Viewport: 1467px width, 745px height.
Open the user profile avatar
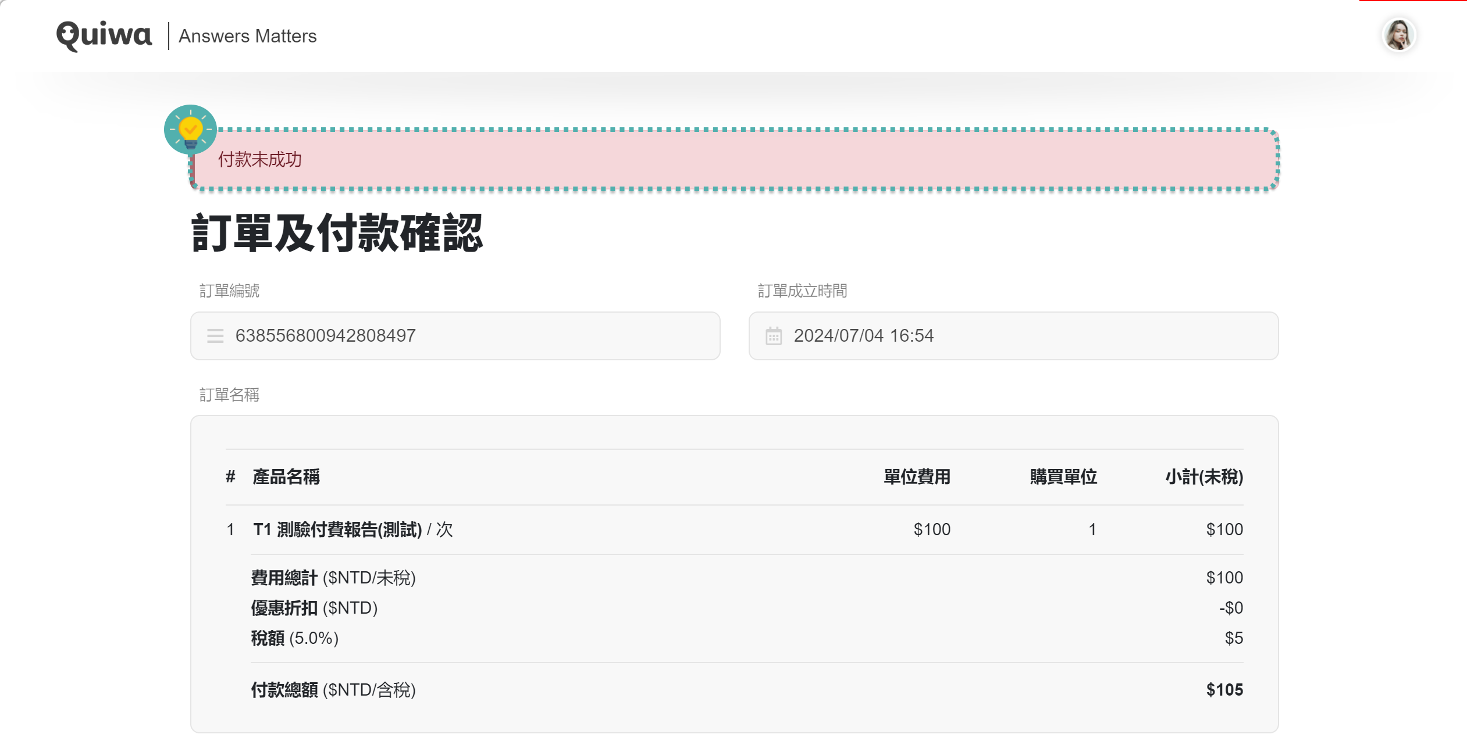[1398, 35]
